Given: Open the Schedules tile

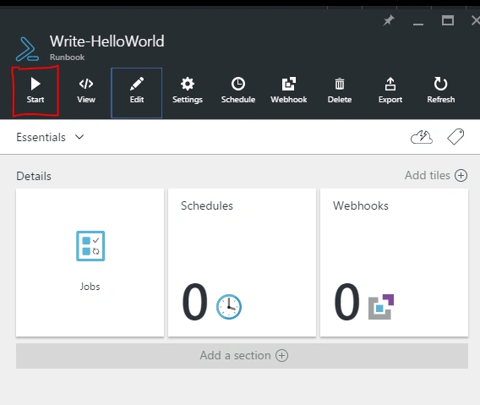Looking at the screenshot, I should tap(242, 263).
